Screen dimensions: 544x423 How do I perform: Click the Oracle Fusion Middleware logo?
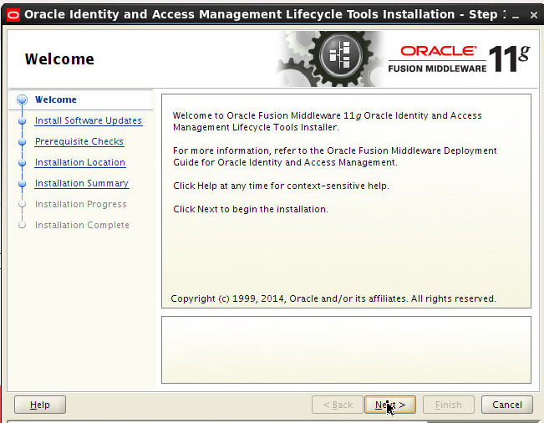coord(459,59)
